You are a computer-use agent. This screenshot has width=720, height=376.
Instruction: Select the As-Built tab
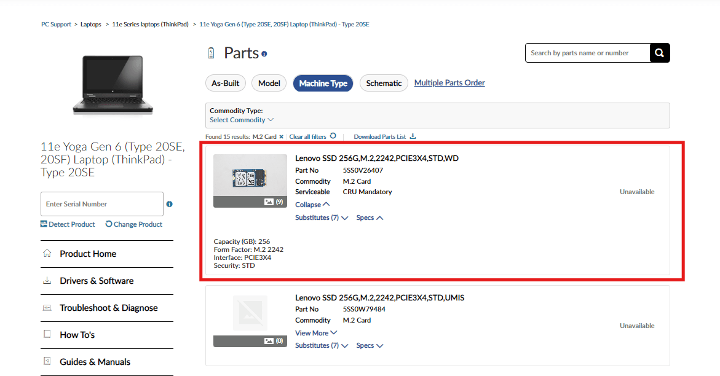[x=225, y=83]
